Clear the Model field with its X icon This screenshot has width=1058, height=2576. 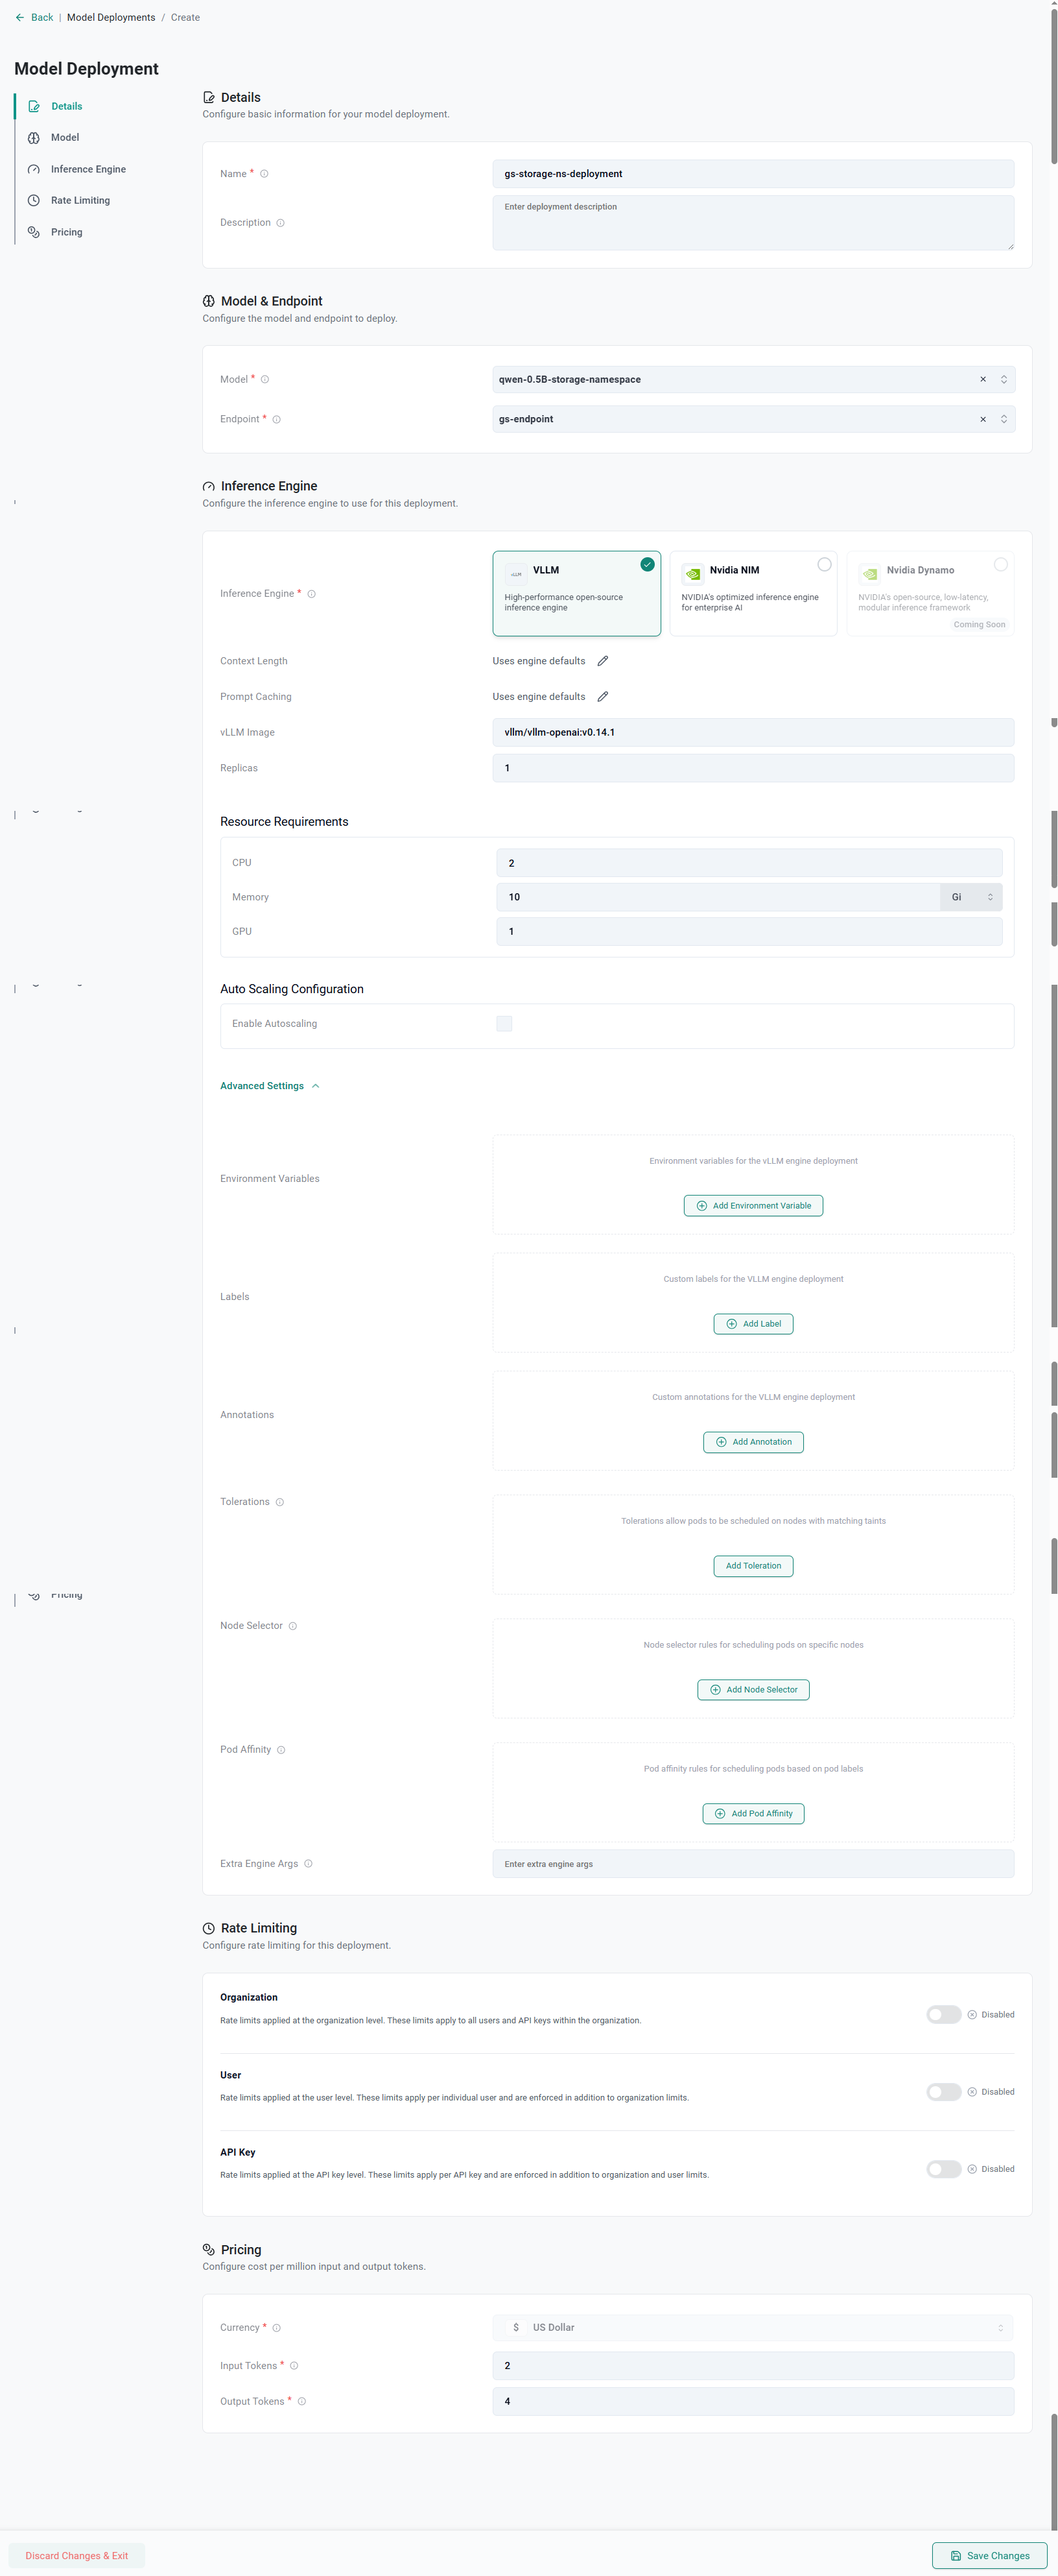(x=982, y=380)
